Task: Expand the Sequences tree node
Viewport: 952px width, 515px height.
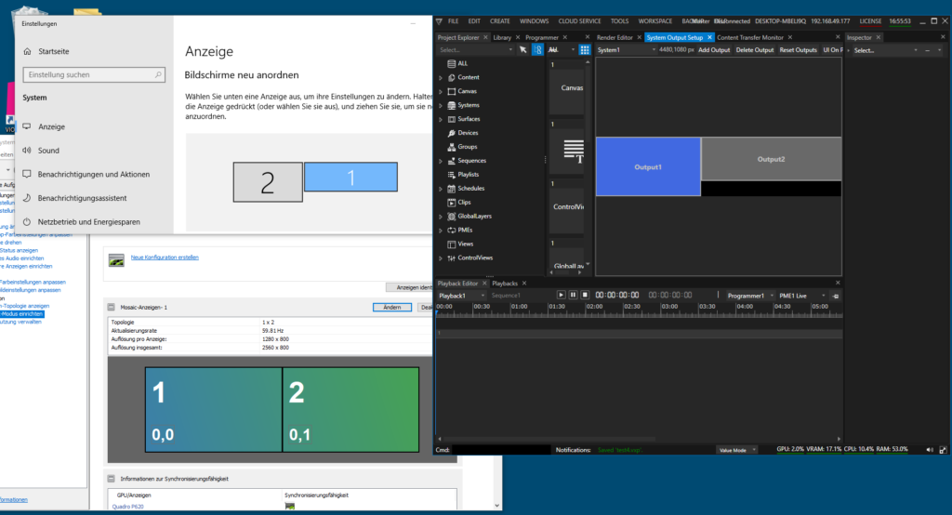Action: point(441,161)
